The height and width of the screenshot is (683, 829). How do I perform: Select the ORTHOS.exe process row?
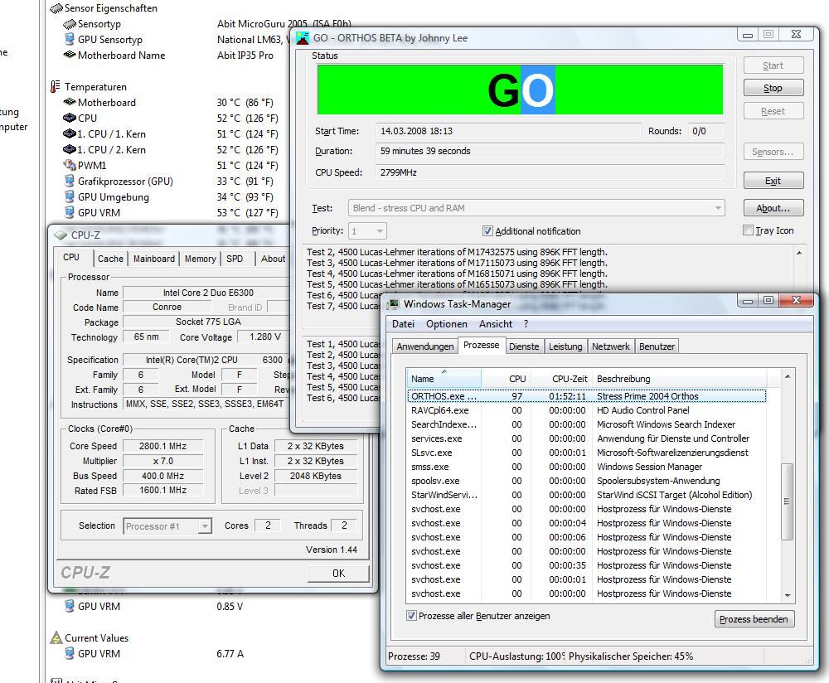click(587, 396)
